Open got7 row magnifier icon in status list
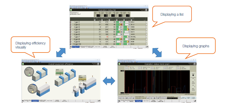Viewport: 227px width, 110px height. (71, 37)
